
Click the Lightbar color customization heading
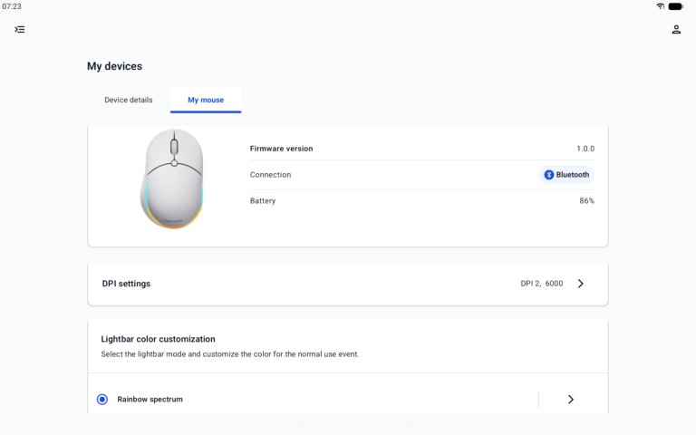(x=158, y=339)
